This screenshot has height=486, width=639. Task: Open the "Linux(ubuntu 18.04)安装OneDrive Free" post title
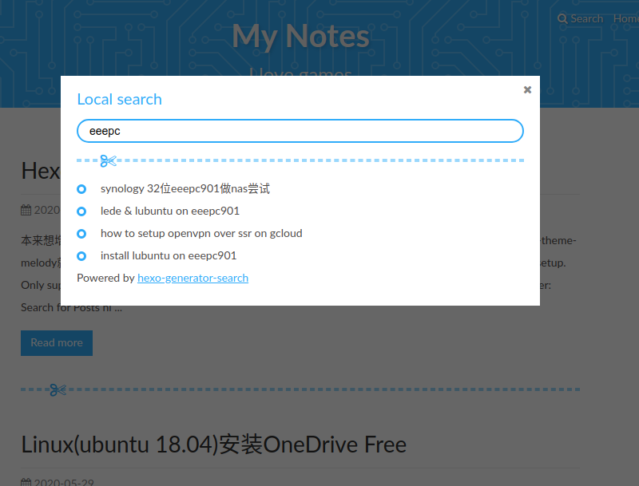click(213, 444)
